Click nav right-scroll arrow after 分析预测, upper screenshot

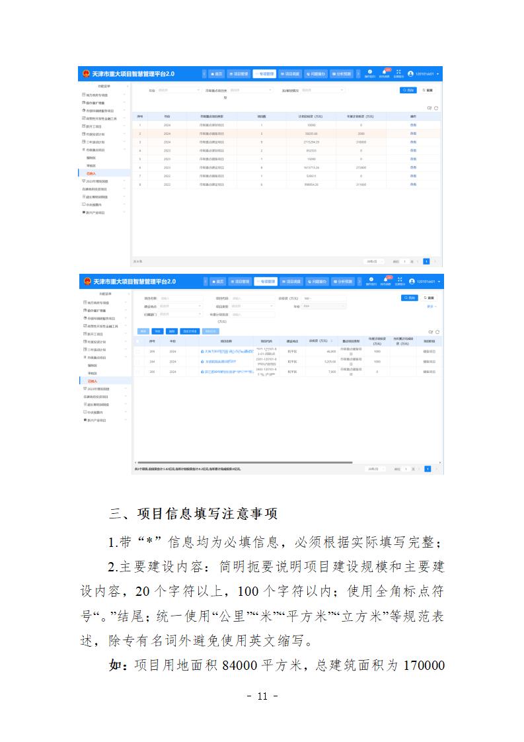358,74
